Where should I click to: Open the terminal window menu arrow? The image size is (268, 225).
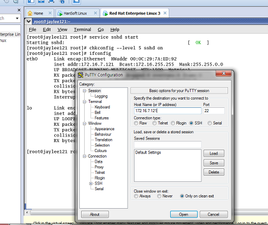pyautogui.click(x=29, y=21)
